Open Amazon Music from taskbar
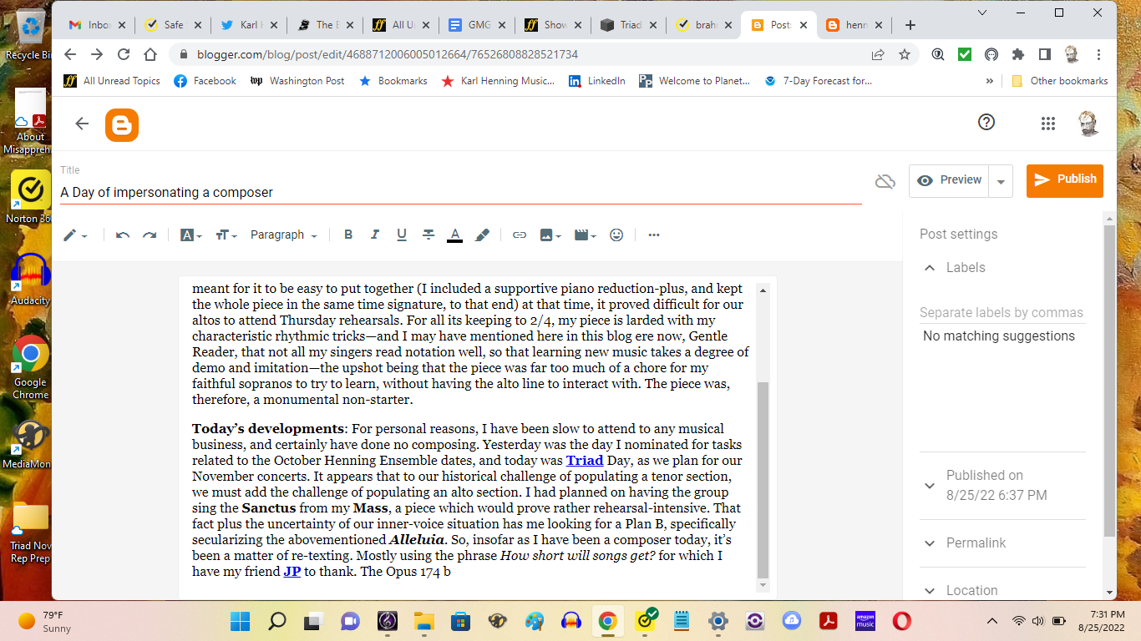This screenshot has width=1141, height=641. click(865, 621)
